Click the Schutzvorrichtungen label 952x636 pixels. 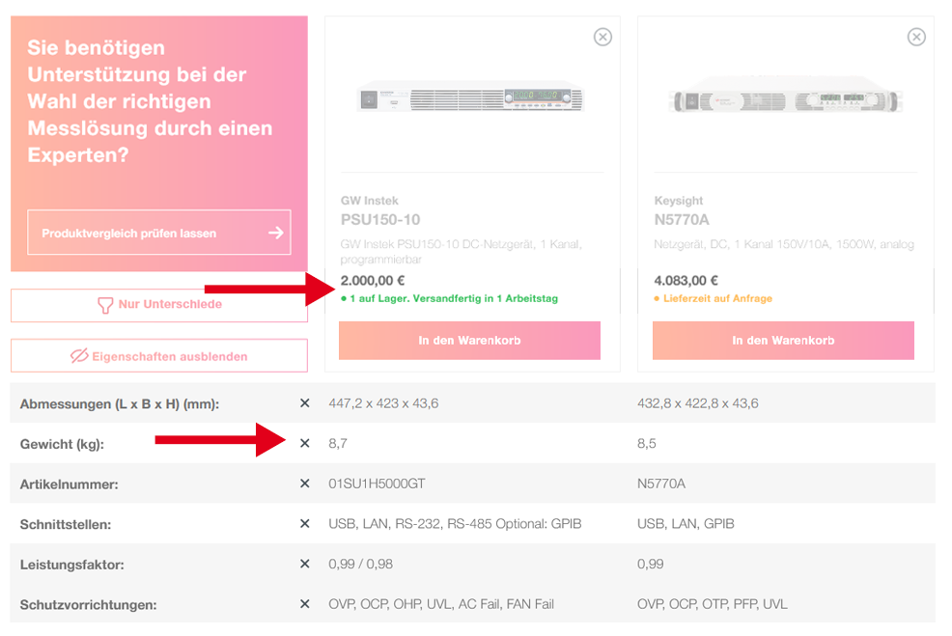tap(88, 605)
